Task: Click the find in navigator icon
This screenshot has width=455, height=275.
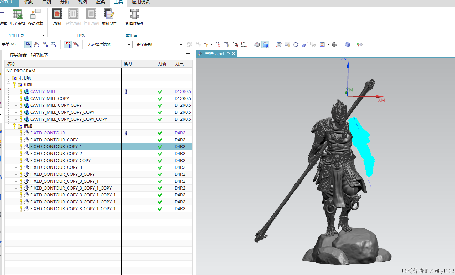Action: point(227,44)
